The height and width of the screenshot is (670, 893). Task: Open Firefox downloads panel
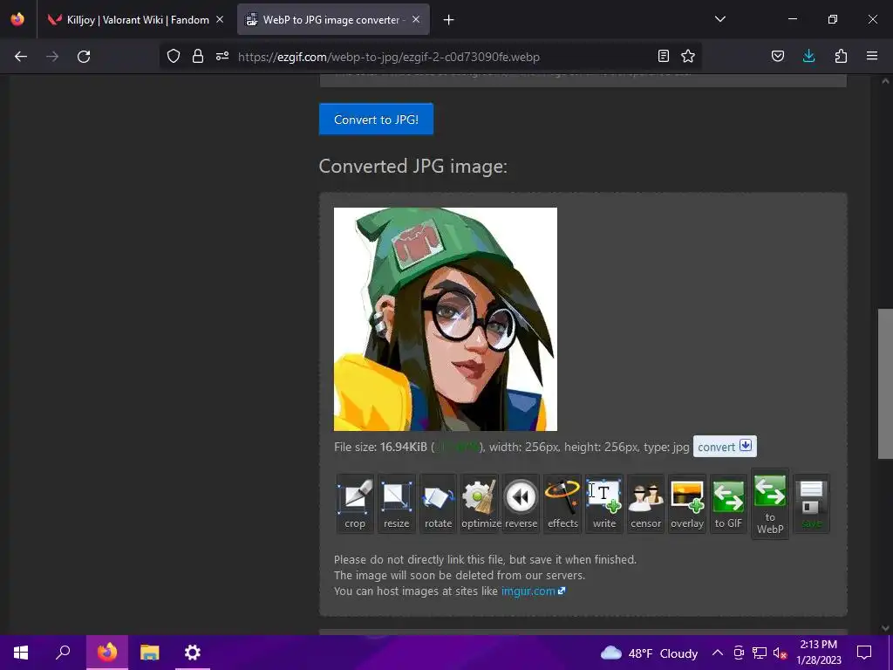point(808,56)
